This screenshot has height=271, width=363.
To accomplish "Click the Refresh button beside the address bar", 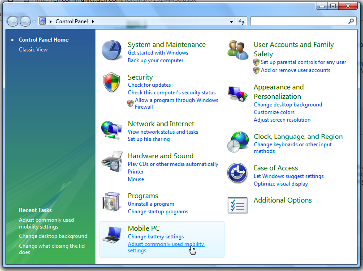I will pyautogui.click(x=242, y=21).
